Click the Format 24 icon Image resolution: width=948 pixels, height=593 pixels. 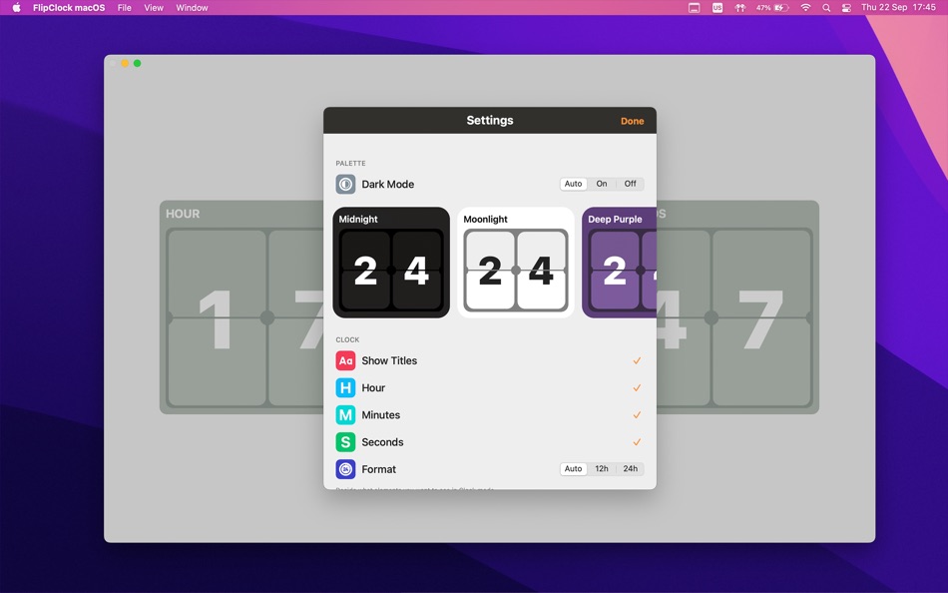click(345, 469)
